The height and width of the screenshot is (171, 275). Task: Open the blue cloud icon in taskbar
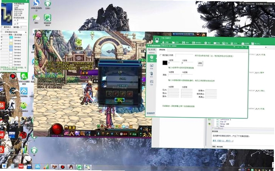tap(37, 166)
